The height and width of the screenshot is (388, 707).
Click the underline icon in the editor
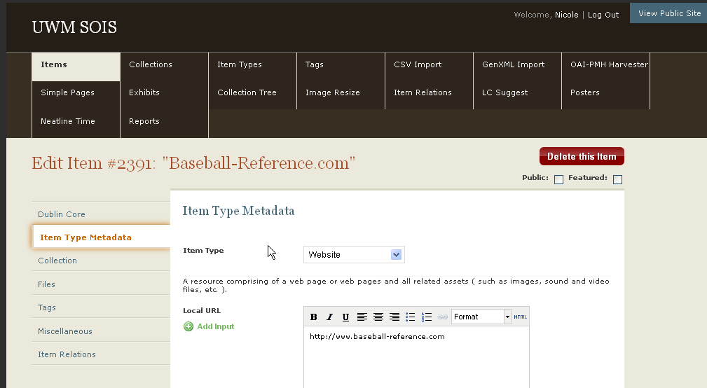point(345,317)
